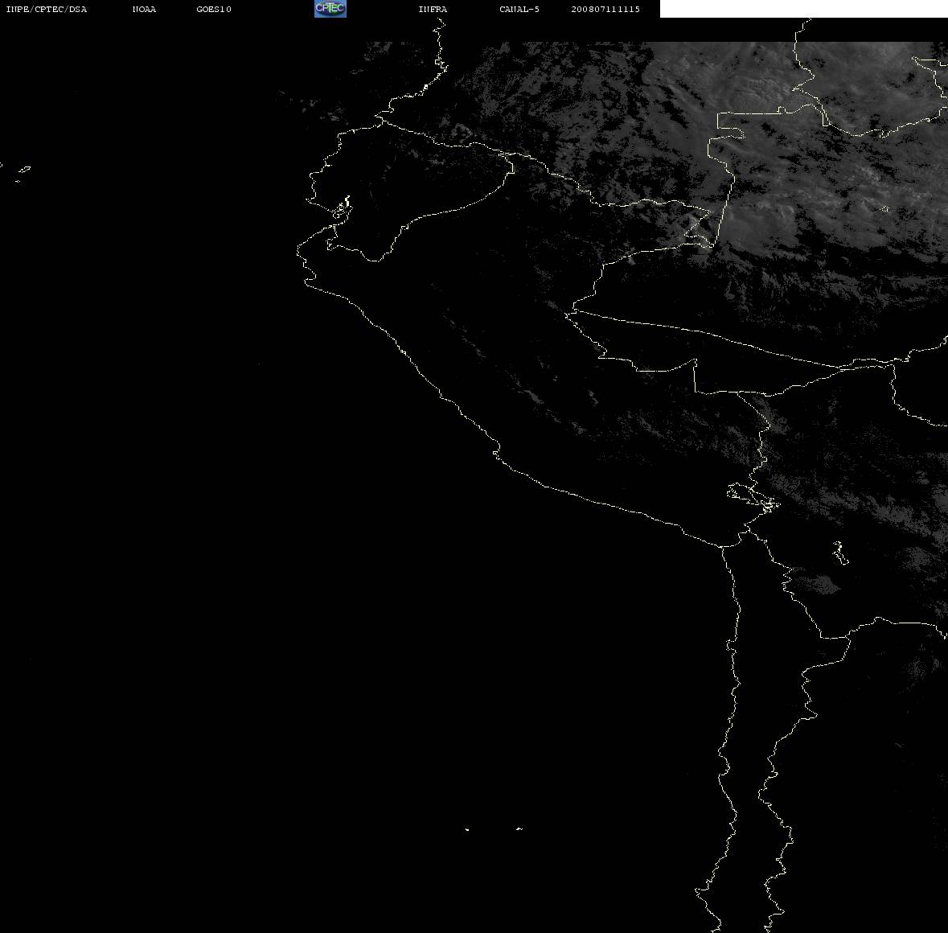This screenshot has width=948, height=933.
Task: Click the Lake Poopó outline south-east of Titicaca
Action: click(x=840, y=553)
